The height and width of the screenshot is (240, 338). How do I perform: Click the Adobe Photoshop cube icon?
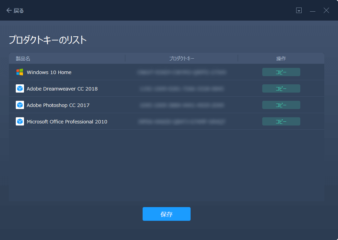[x=20, y=105]
